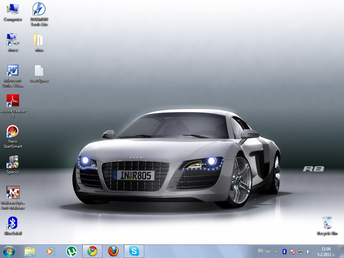Launch DAEMON Tools Lite shortcut
This screenshot has width=344, height=258.
click(39, 14)
